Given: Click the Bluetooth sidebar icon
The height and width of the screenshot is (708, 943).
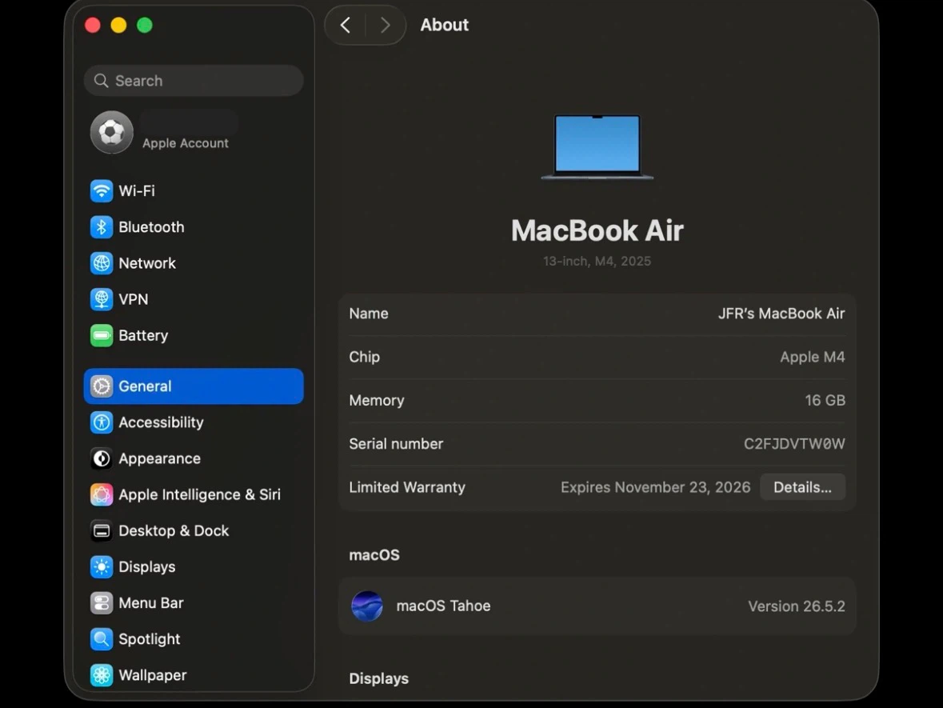Looking at the screenshot, I should click(x=101, y=226).
